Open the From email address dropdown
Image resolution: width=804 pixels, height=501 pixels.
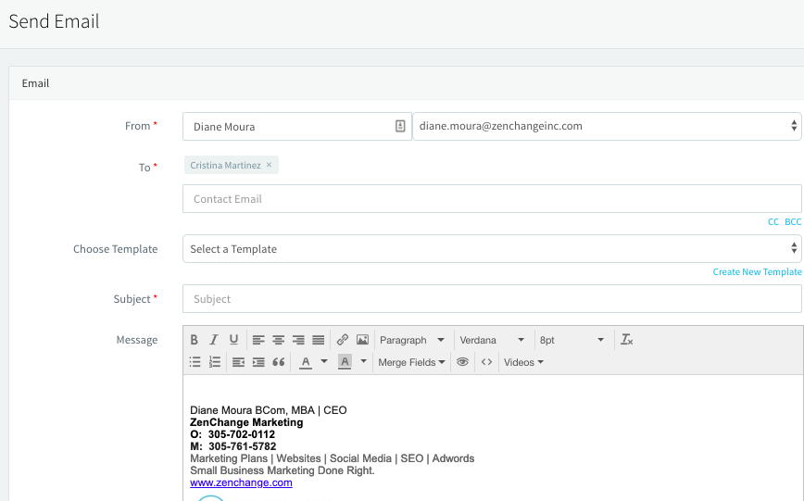click(x=607, y=126)
